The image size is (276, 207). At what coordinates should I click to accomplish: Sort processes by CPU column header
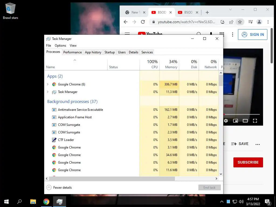(150, 64)
